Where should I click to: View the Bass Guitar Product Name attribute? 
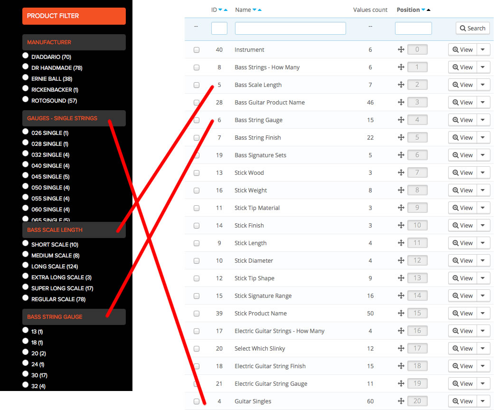463,102
